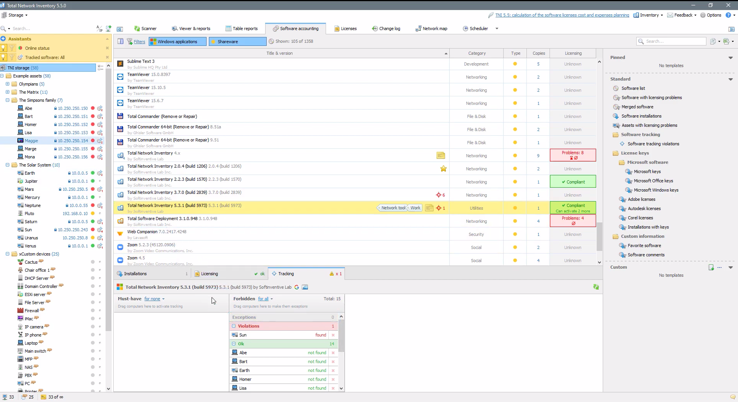738x402 pixels.
Task: Open the Network map tab
Action: (431, 29)
